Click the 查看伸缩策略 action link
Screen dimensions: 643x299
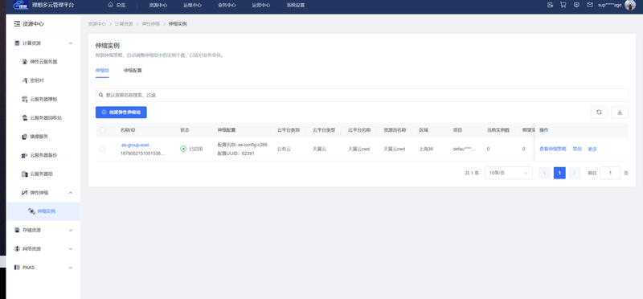[x=552, y=149]
